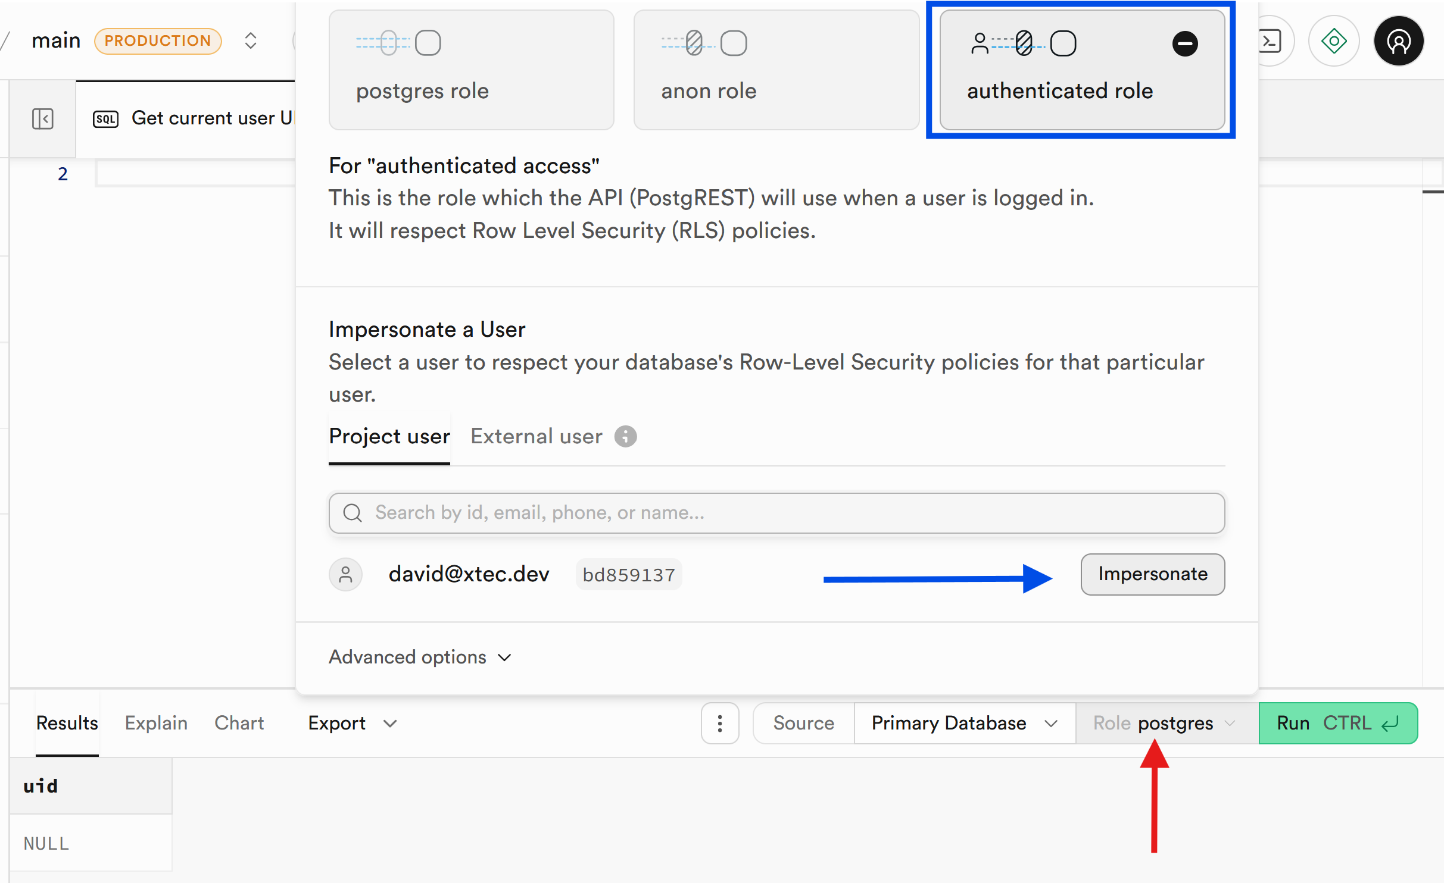The width and height of the screenshot is (1444, 883).
Task: Remove authenticated role with minus icon
Action: point(1185,43)
